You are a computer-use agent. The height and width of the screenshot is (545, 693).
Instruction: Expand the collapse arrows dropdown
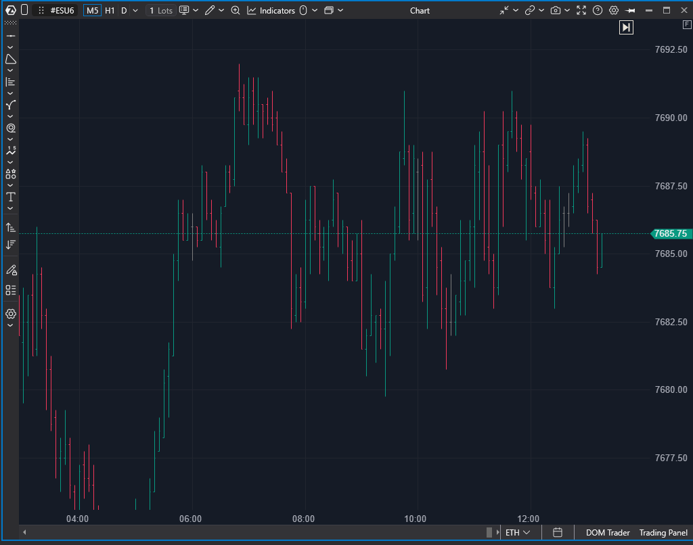(515, 11)
